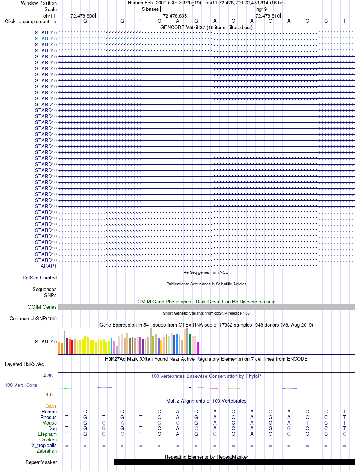Select the Chicken alignment row label
The image size is (355, 471).
pyautogui.click(x=48, y=440)
